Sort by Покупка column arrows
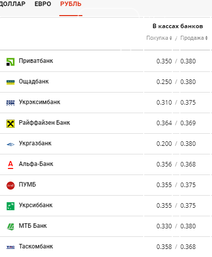Image resolution: width=212 pixels, height=257 pixels. click(x=170, y=38)
